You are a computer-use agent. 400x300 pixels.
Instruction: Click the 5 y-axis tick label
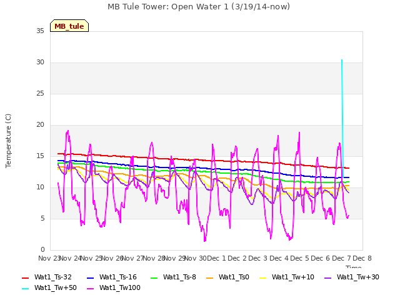[x=42, y=218]
